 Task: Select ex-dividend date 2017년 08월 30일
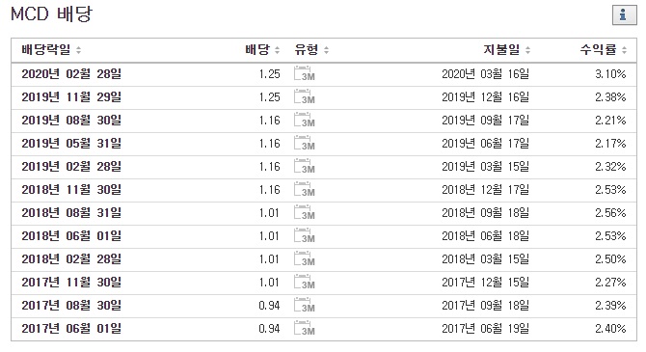coord(71,305)
